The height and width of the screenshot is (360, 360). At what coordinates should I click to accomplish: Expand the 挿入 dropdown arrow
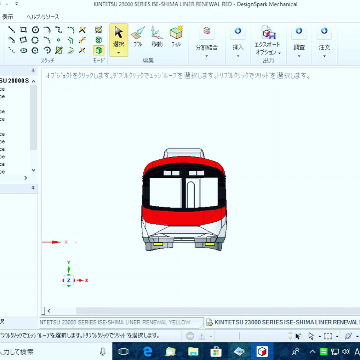coord(238,56)
